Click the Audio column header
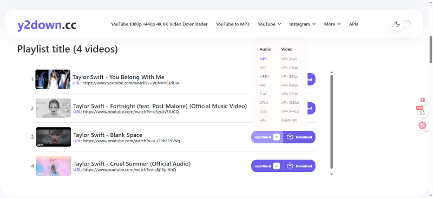The image size is (433, 198). click(265, 49)
